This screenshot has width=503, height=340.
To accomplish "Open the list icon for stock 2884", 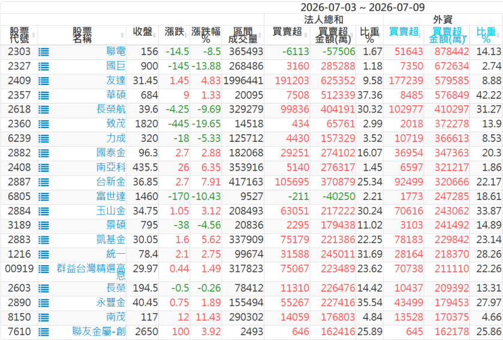I will coord(44,211).
